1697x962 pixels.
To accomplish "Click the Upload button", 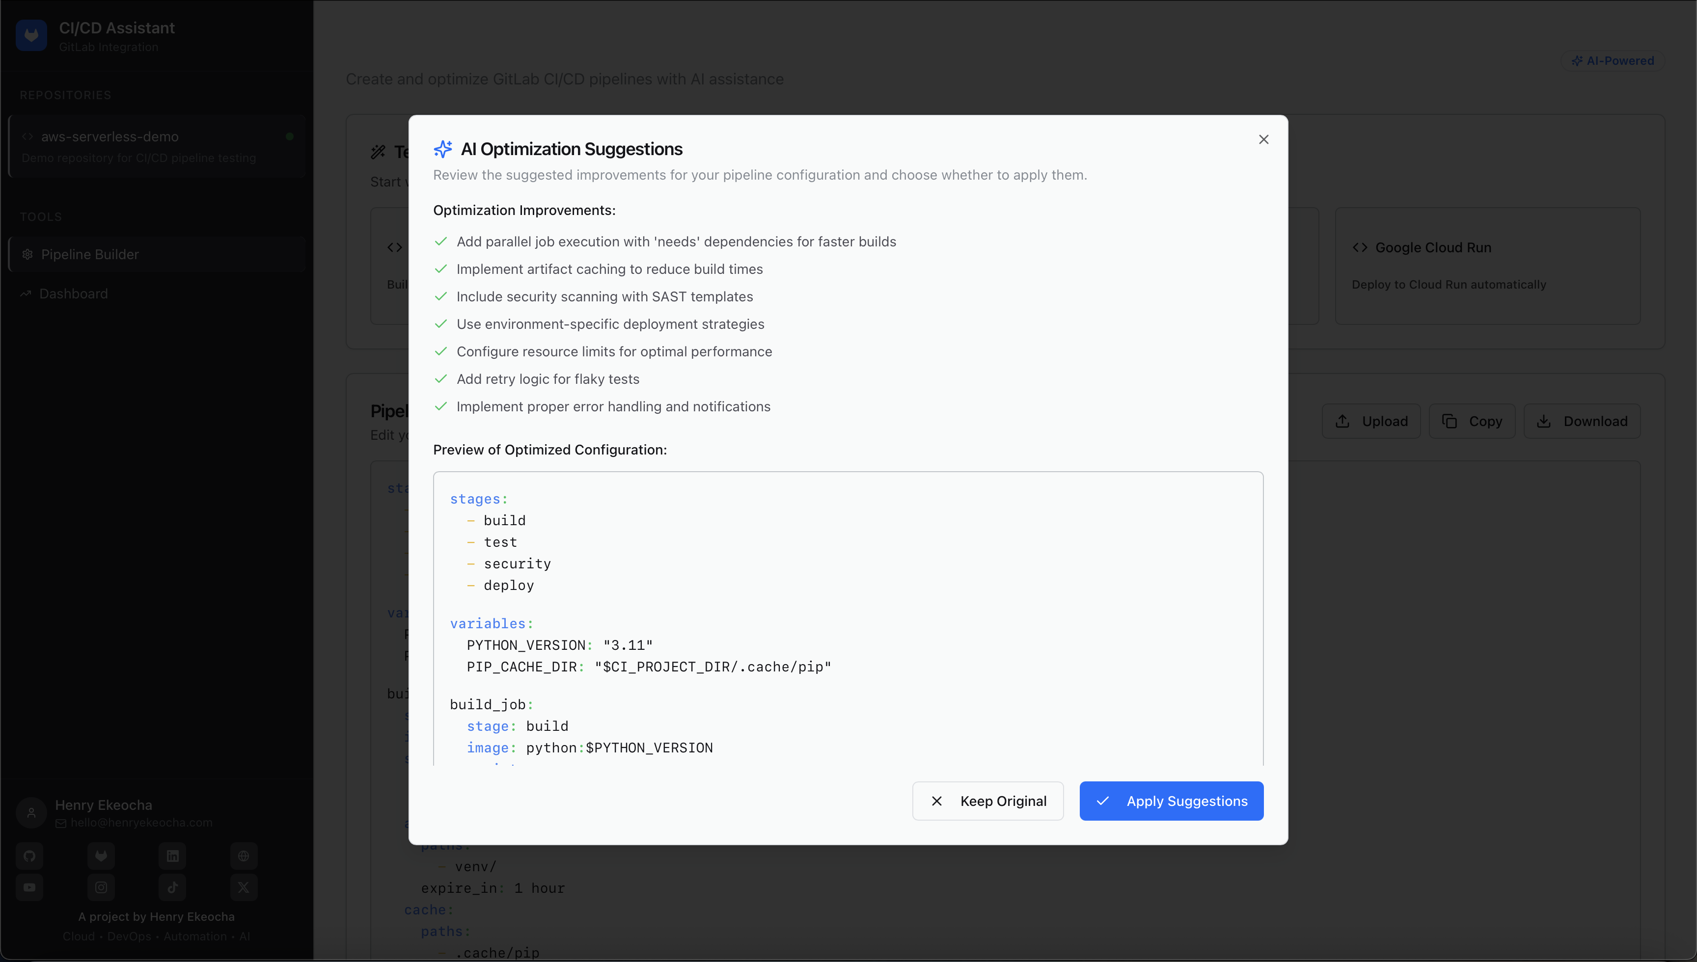I will [x=1371, y=422].
